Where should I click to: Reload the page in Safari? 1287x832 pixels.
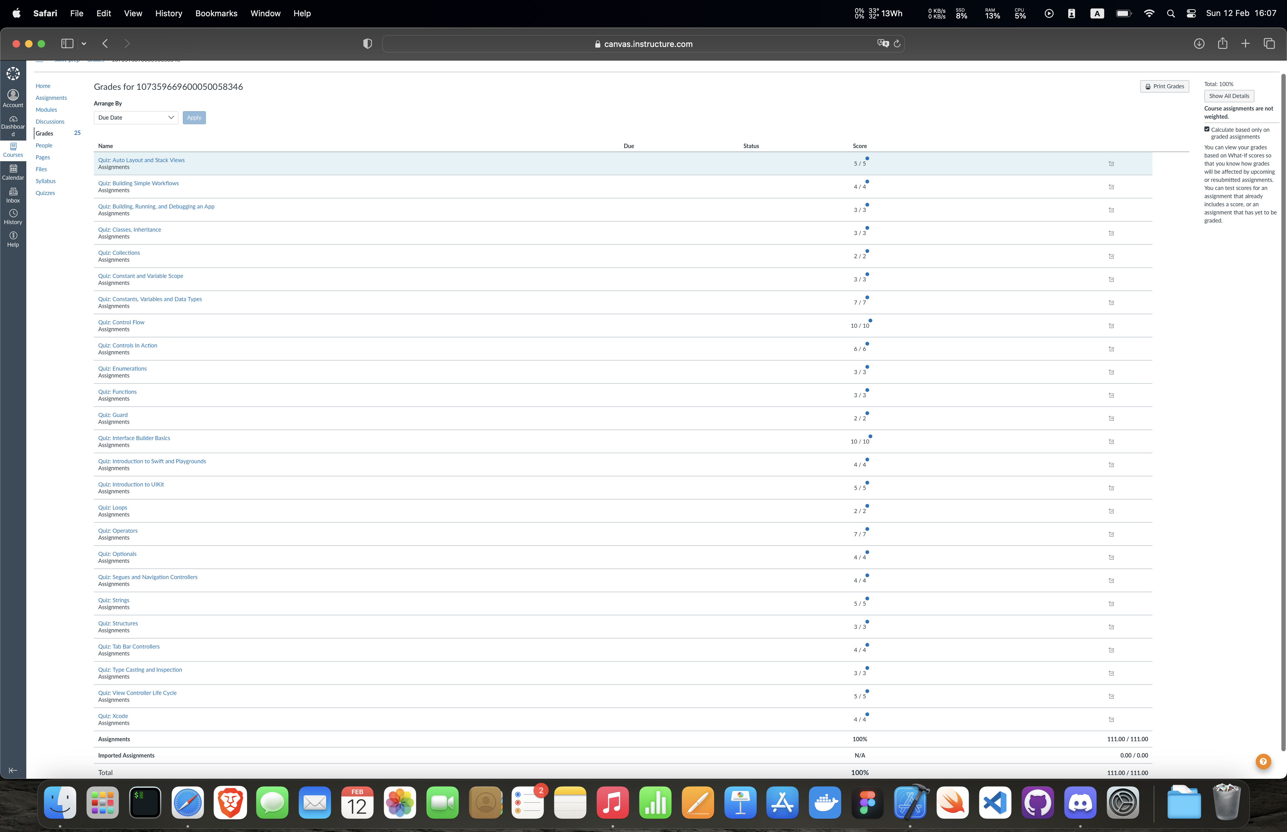coord(897,44)
